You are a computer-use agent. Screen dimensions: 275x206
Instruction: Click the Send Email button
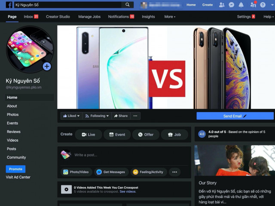(235, 116)
